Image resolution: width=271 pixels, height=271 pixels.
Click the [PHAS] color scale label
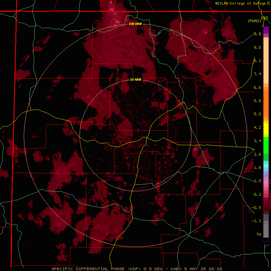pos(254,21)
